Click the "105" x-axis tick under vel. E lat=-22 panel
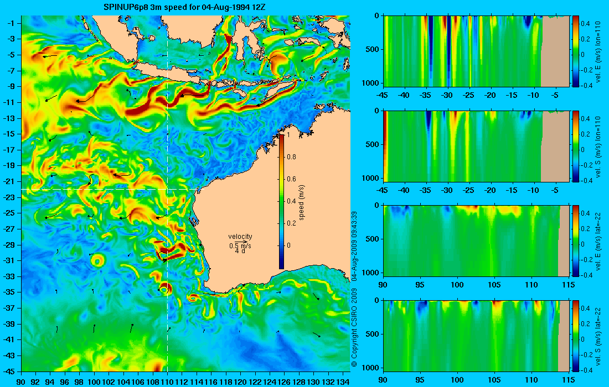609x387 pixels. click(x=494, y=285)
